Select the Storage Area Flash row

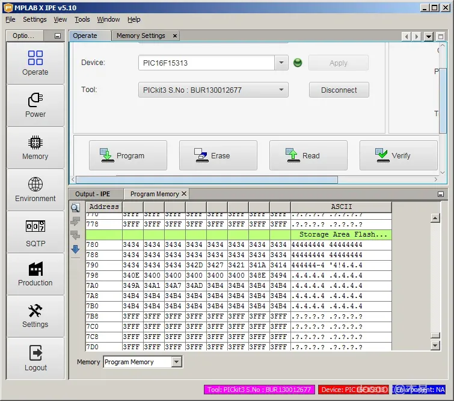pos(239,234)
